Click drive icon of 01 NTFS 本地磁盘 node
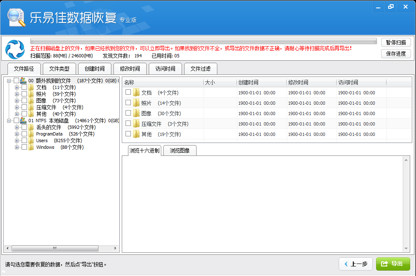Viewport: 416px width, 276px height. (x=23, y=121)
